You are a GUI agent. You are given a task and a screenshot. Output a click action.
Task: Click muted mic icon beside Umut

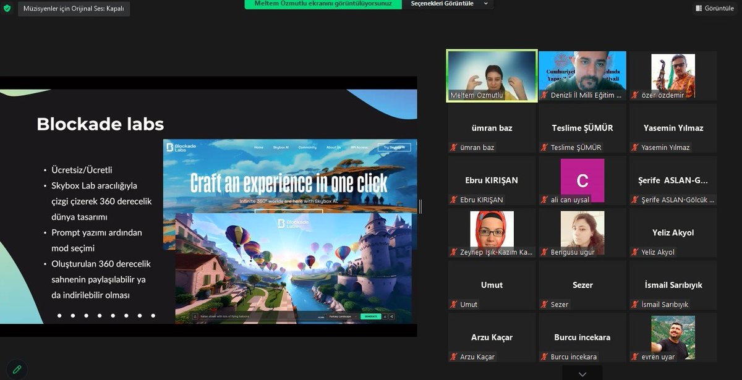point(454,305)
